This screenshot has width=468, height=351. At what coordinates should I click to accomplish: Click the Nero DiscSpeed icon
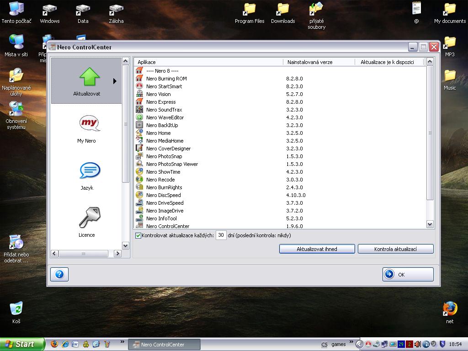(x=139, y=195)
